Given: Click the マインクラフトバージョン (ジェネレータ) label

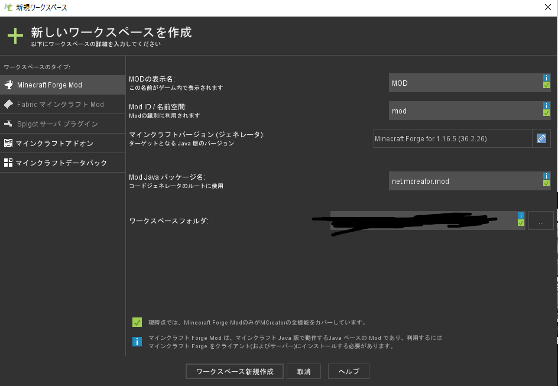Looking at the screenshot, I should click(197, 134).
